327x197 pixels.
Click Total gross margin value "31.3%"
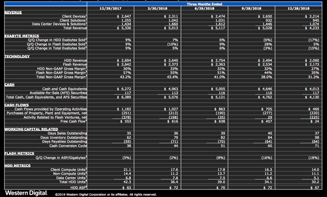[313, 77]
